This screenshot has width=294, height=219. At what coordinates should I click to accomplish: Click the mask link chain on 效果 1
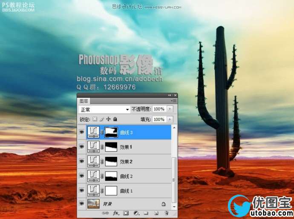point(102,147)
